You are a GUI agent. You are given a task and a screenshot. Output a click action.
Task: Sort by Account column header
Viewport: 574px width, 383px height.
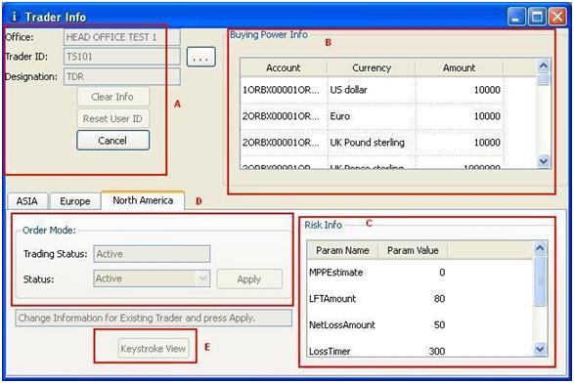click(x=284, y=67)
